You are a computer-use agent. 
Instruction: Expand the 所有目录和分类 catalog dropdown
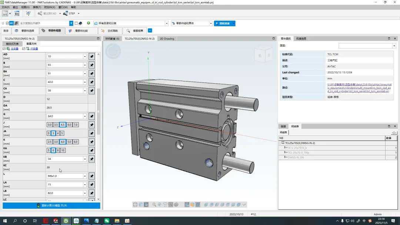pos(167,23)
